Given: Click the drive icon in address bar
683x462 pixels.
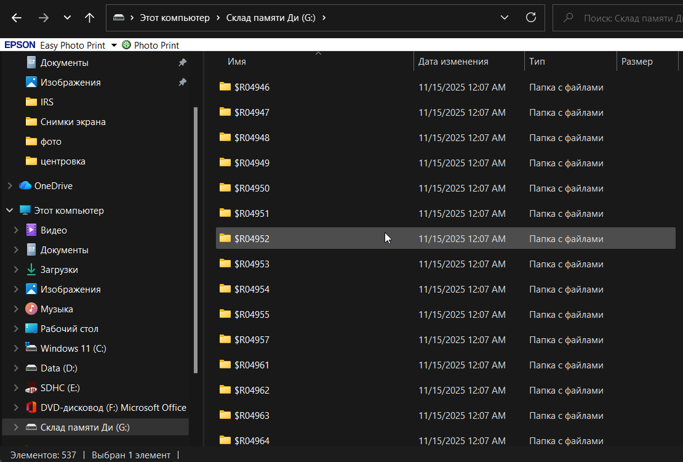Looking at the screenshot, I should 119,18.
